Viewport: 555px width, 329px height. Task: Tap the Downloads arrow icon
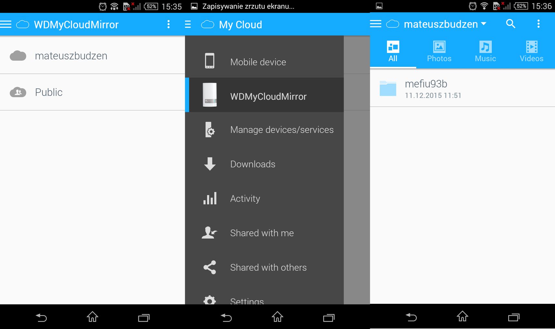(x=210, y=164)
